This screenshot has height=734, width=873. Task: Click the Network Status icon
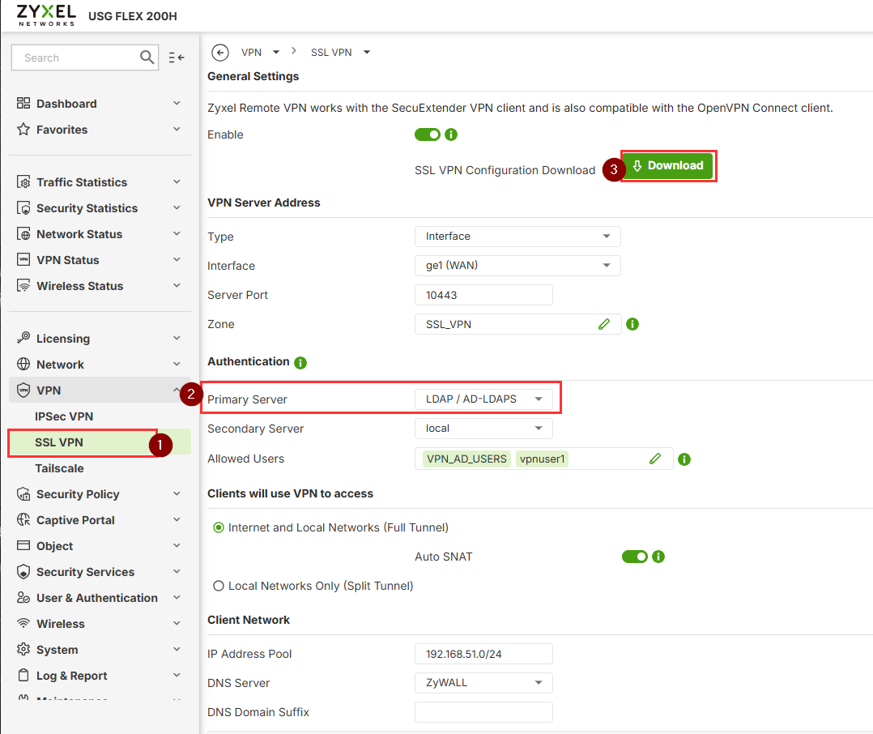tap(23, 234)
